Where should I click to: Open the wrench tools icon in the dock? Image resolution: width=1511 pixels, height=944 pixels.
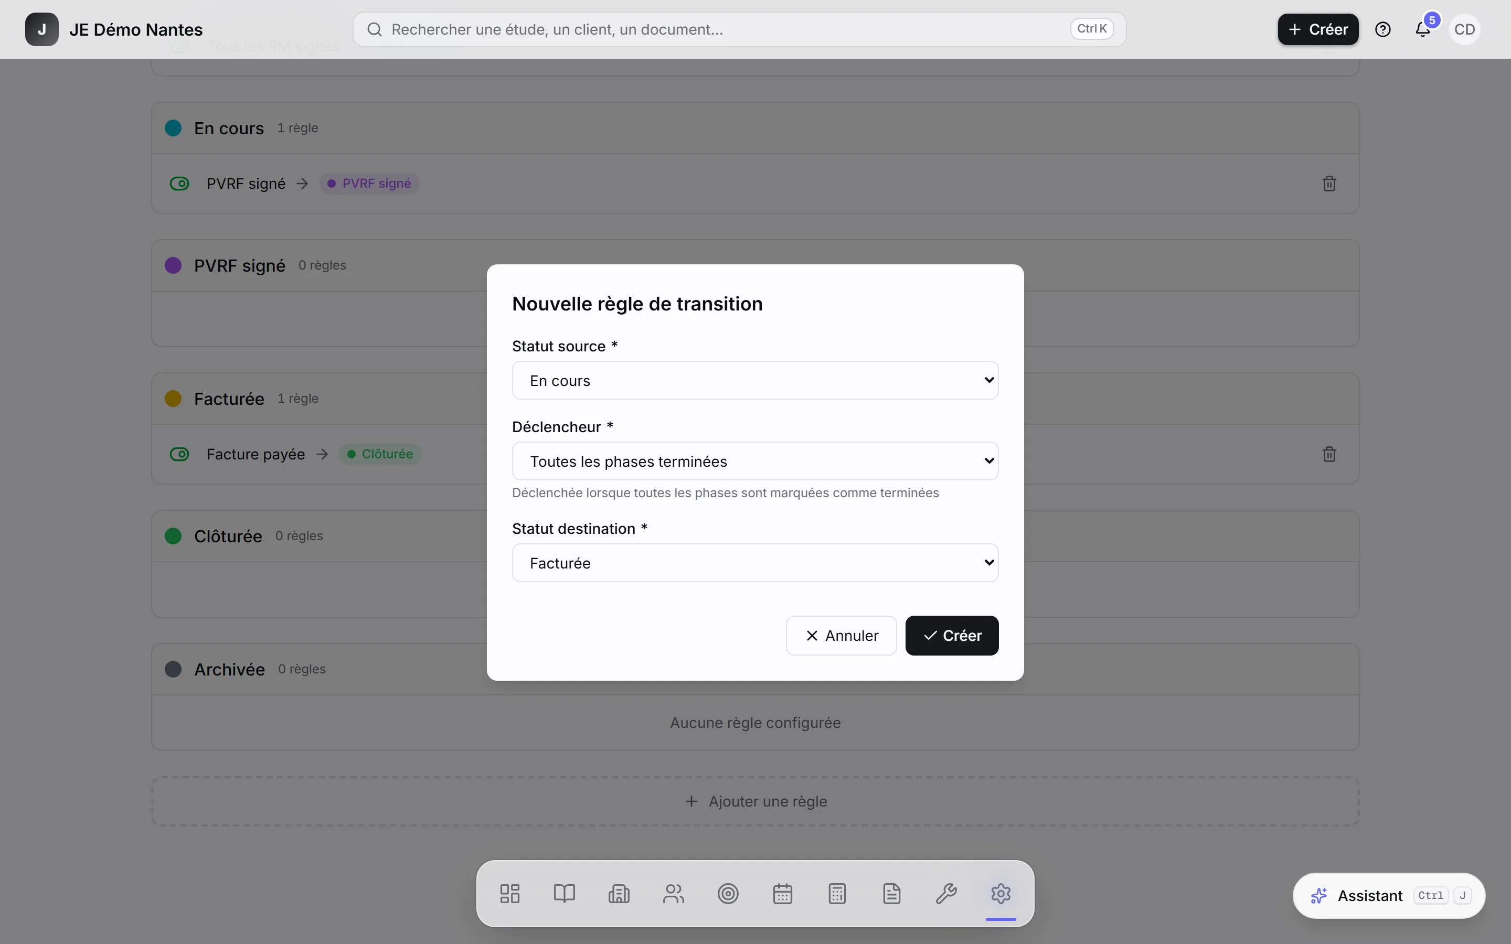(x=946, y=894)
